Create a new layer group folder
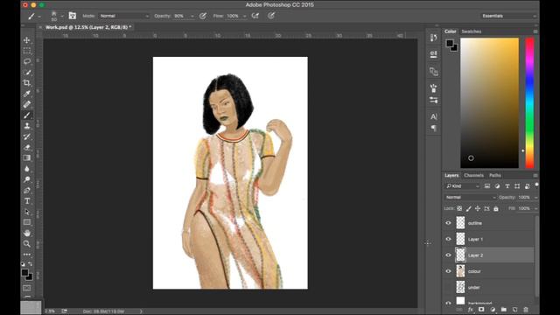This screenshot has height=315, width=560. pyautogui.click(x=504, y=310)
